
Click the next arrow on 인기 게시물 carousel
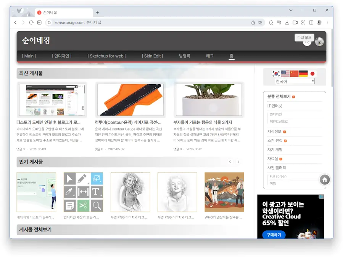pos(238,162)
